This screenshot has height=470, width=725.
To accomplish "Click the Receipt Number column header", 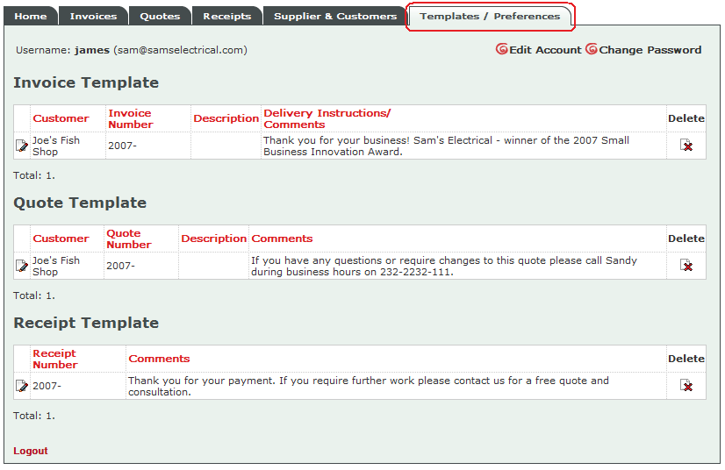I will coord(55,359).
